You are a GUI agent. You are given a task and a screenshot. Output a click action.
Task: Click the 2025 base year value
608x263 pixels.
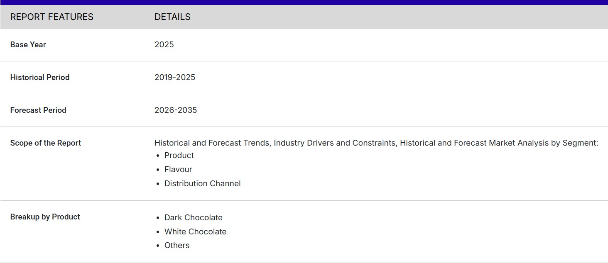pos(164,45)
